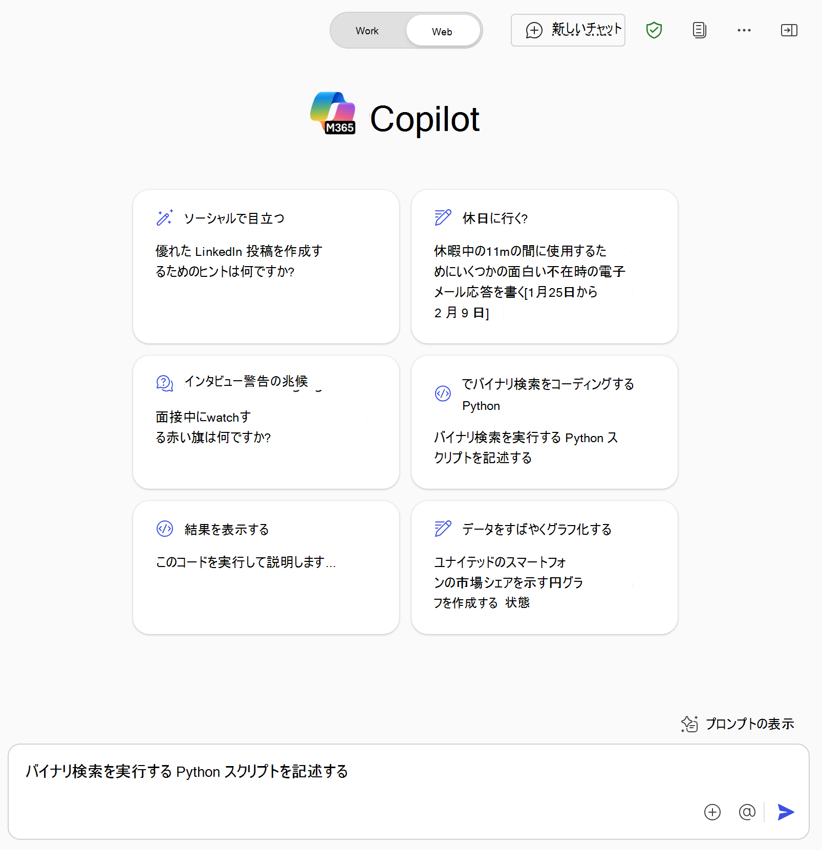
Task: Click the plus attach icon in chat box
Action: (x=712, y=812)
